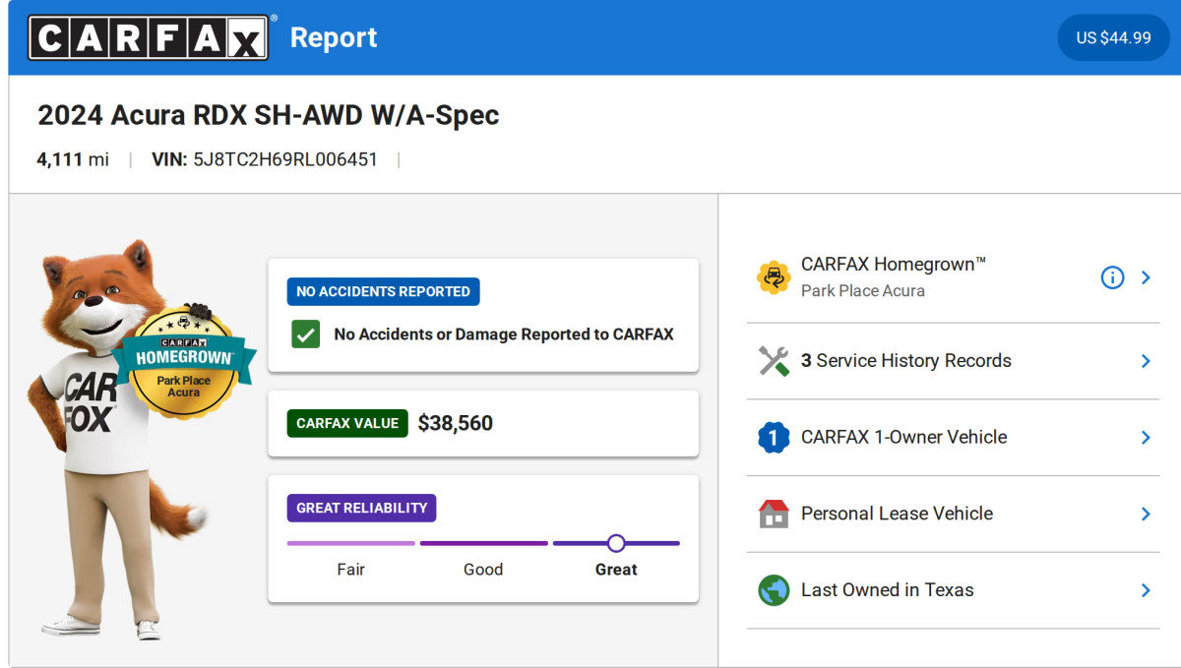Click the GREAT RELIABILITY purple badge
Screen dimensions: 1181x668
[x=361, y=508]
